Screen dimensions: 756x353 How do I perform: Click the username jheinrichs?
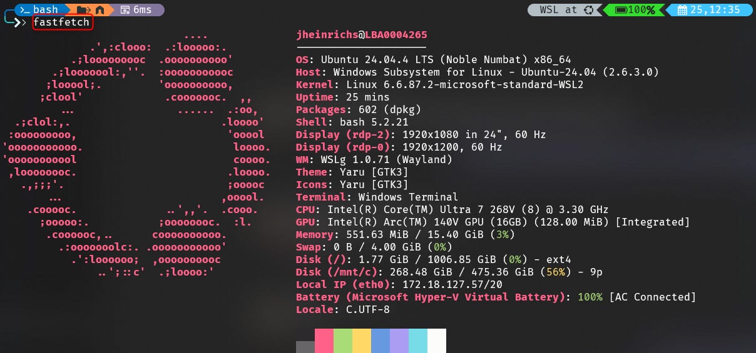pos(327,35)
